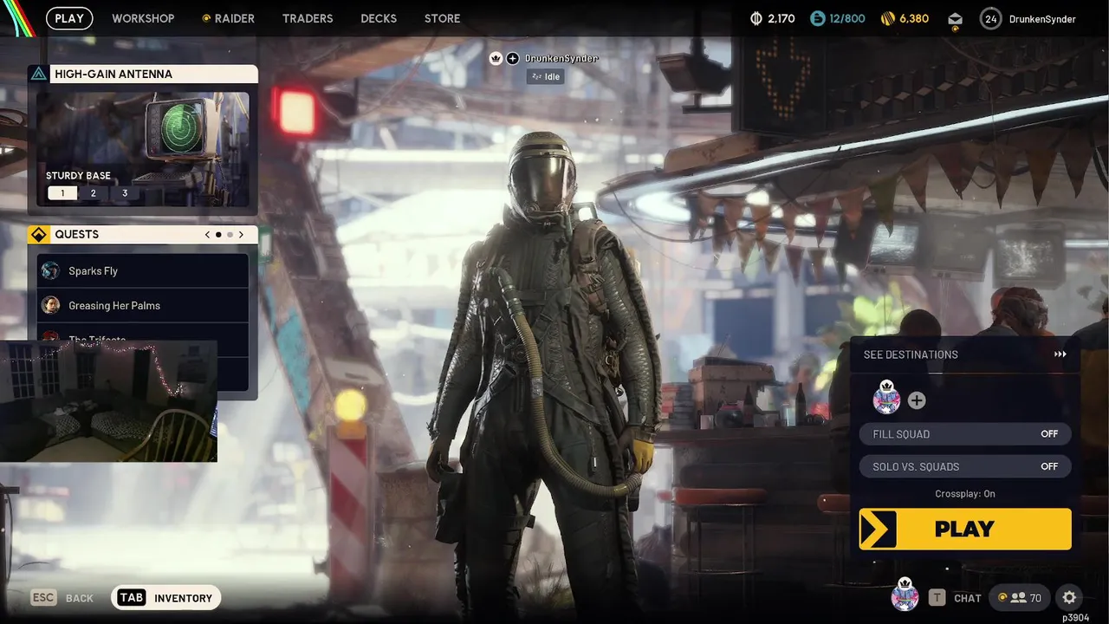
Task: Switch to the WORKSHOP tab
Action: pos(143,18)
